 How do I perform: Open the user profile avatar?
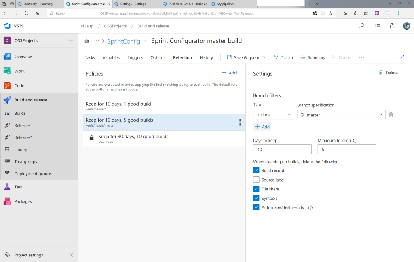pyautogui.click(x=407, y=26)
